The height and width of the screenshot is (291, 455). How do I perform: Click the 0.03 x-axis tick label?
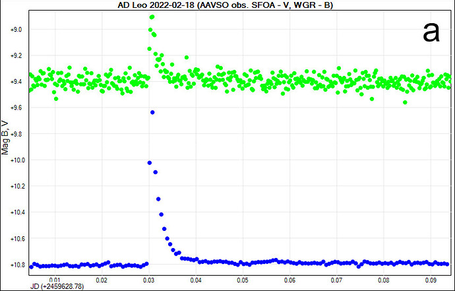149,280
